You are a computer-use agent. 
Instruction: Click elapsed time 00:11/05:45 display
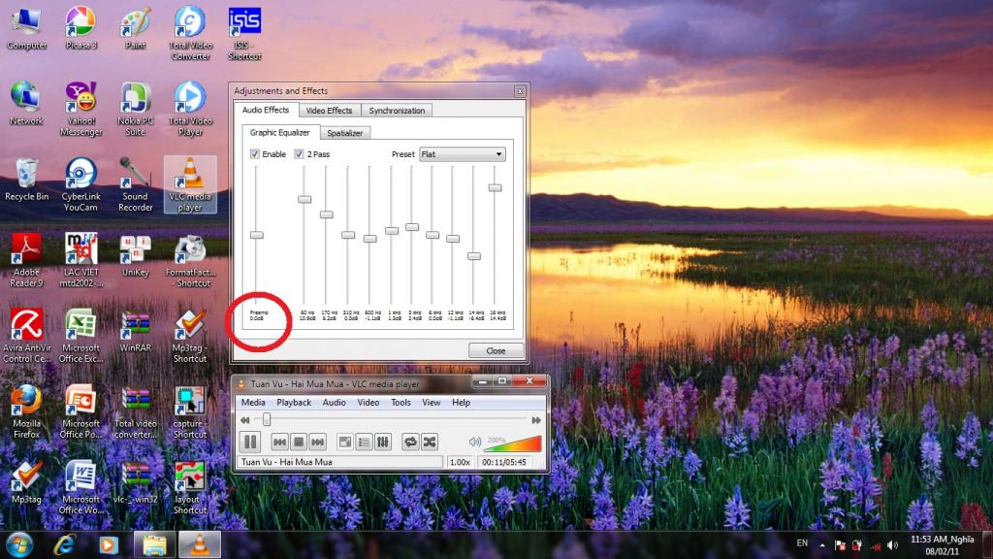(504, 462)
